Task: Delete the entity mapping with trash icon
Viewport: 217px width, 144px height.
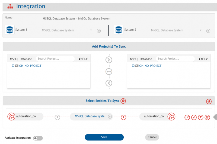Action: [x=207, y=117]
